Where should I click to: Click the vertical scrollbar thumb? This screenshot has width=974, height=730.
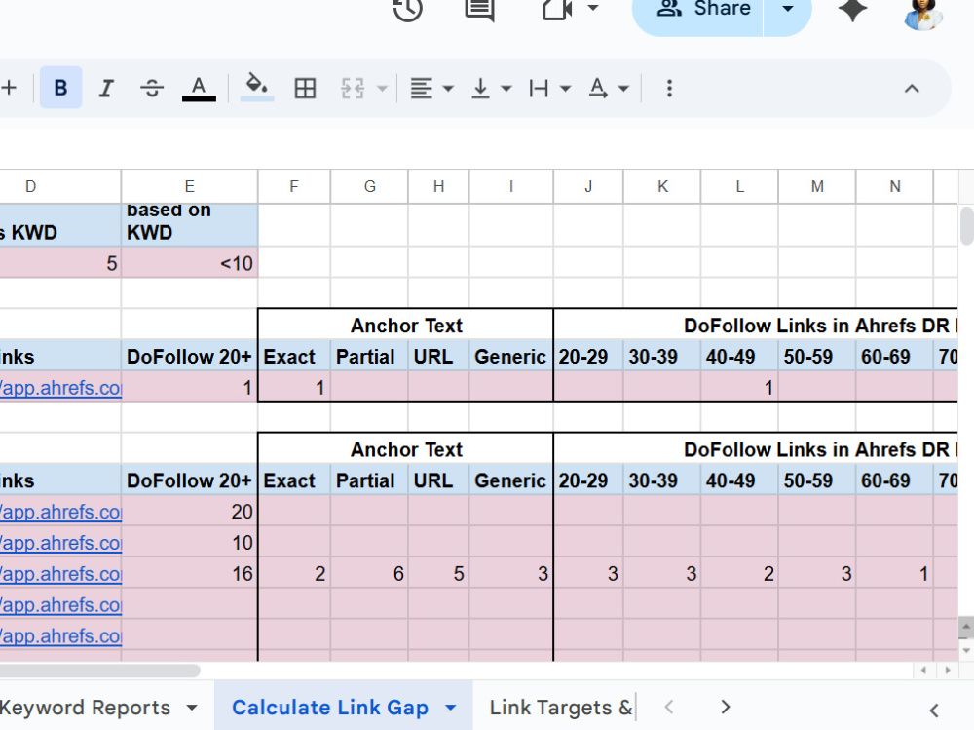pyautogui.click(x=966, y=226)
